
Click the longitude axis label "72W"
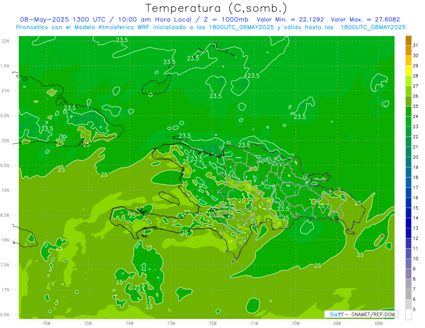click(212, 323)
